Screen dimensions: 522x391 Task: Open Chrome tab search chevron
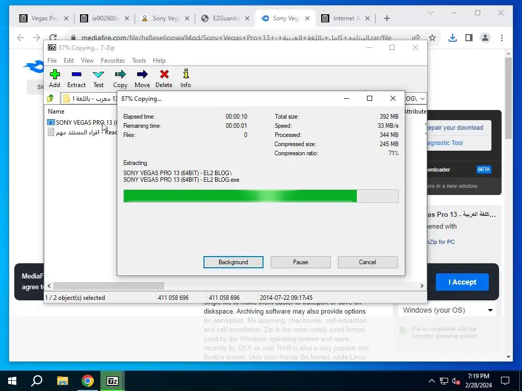(x=430, y=13)
